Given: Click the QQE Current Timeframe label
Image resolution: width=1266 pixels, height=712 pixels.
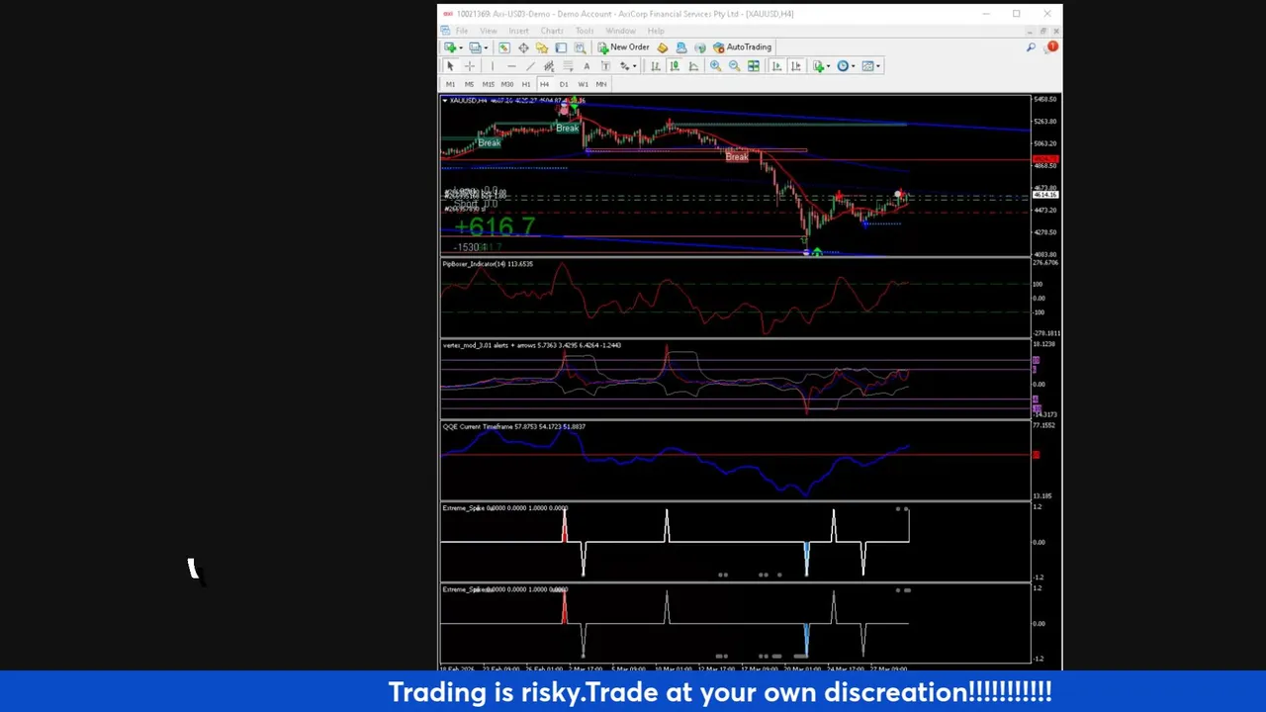Looking at the screenshot, I should click(x=514, y=426).
